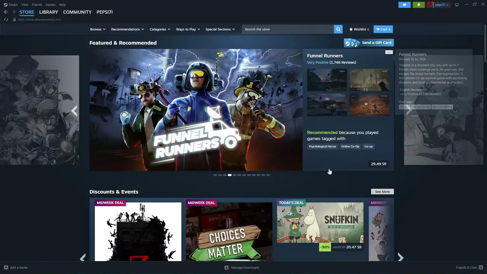Image resolution: width=487 pixels, height=274 pixels.
Task: Click in the Search the store field
Action: coord(288,29)
